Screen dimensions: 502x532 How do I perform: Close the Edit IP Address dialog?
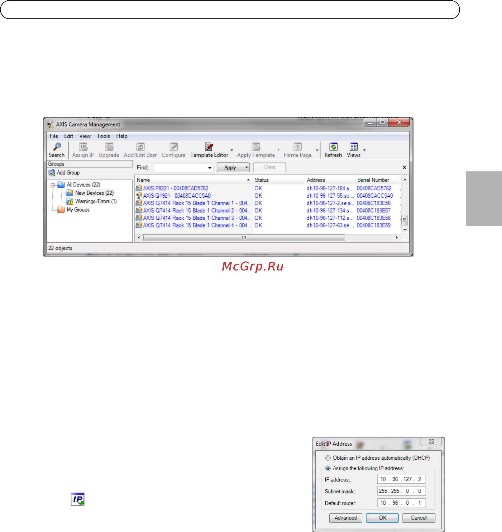[431, 442]
